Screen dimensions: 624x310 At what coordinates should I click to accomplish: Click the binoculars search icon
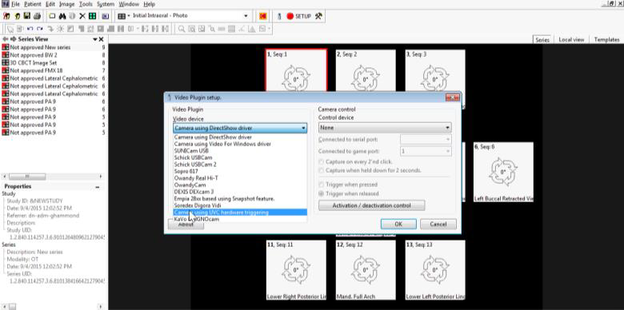coord(62,16)
